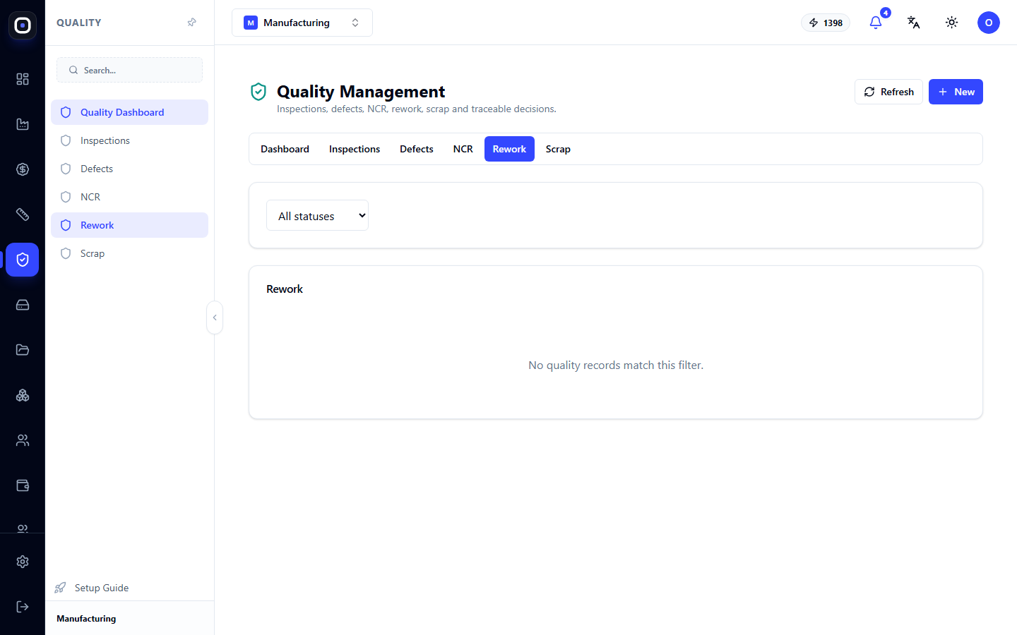Pin the Quality sidebar panel

point(191,23)
